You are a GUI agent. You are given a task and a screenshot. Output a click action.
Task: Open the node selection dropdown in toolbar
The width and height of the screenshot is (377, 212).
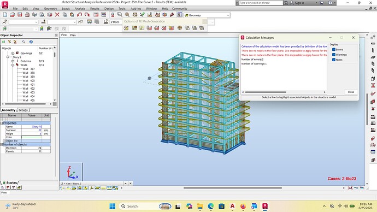36,22
